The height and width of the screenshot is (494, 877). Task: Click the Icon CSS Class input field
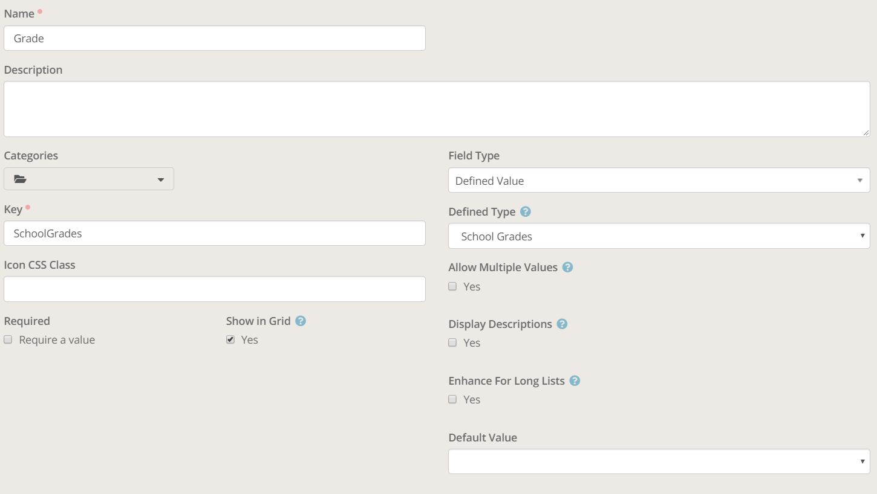214,289
